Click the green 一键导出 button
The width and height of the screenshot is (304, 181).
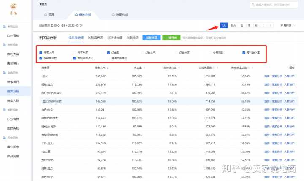pos(171,38)
